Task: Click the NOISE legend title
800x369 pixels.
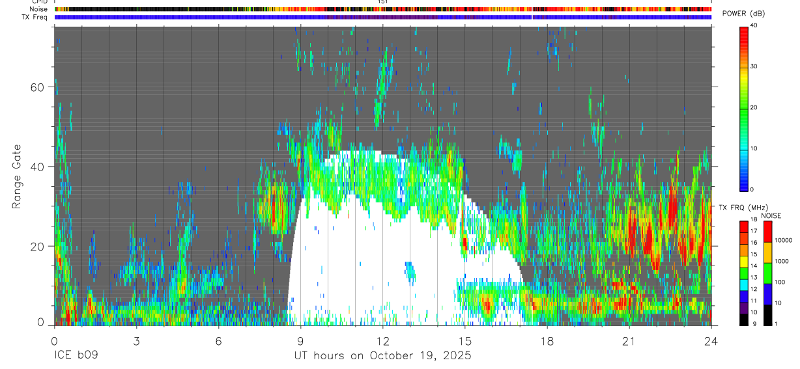Action: coord(771,215)
